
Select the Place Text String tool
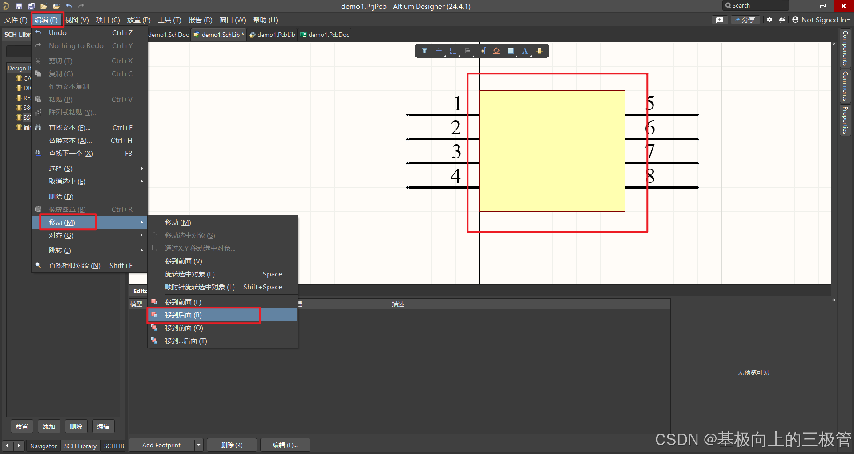click(525, 51)
